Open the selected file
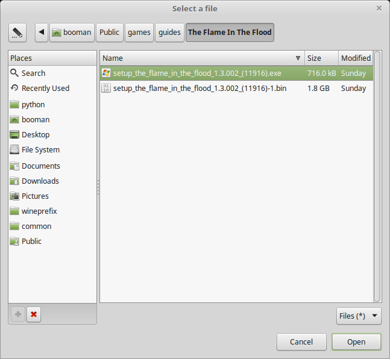Screen dimensions: 390x359 point(356,342)
